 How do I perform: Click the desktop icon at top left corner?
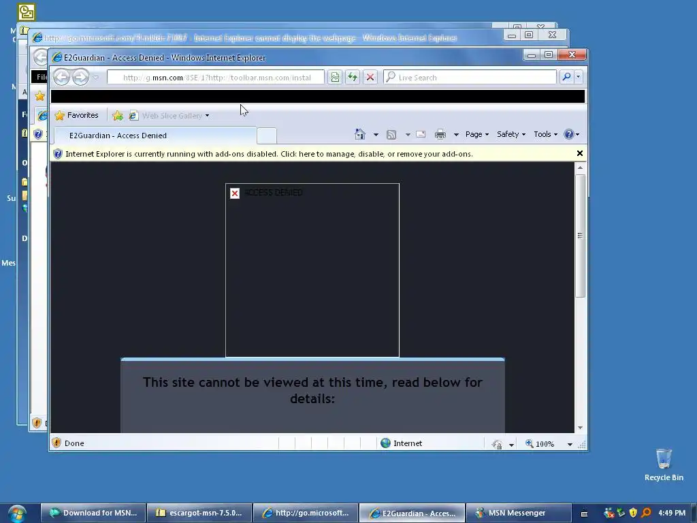point(27,12)
